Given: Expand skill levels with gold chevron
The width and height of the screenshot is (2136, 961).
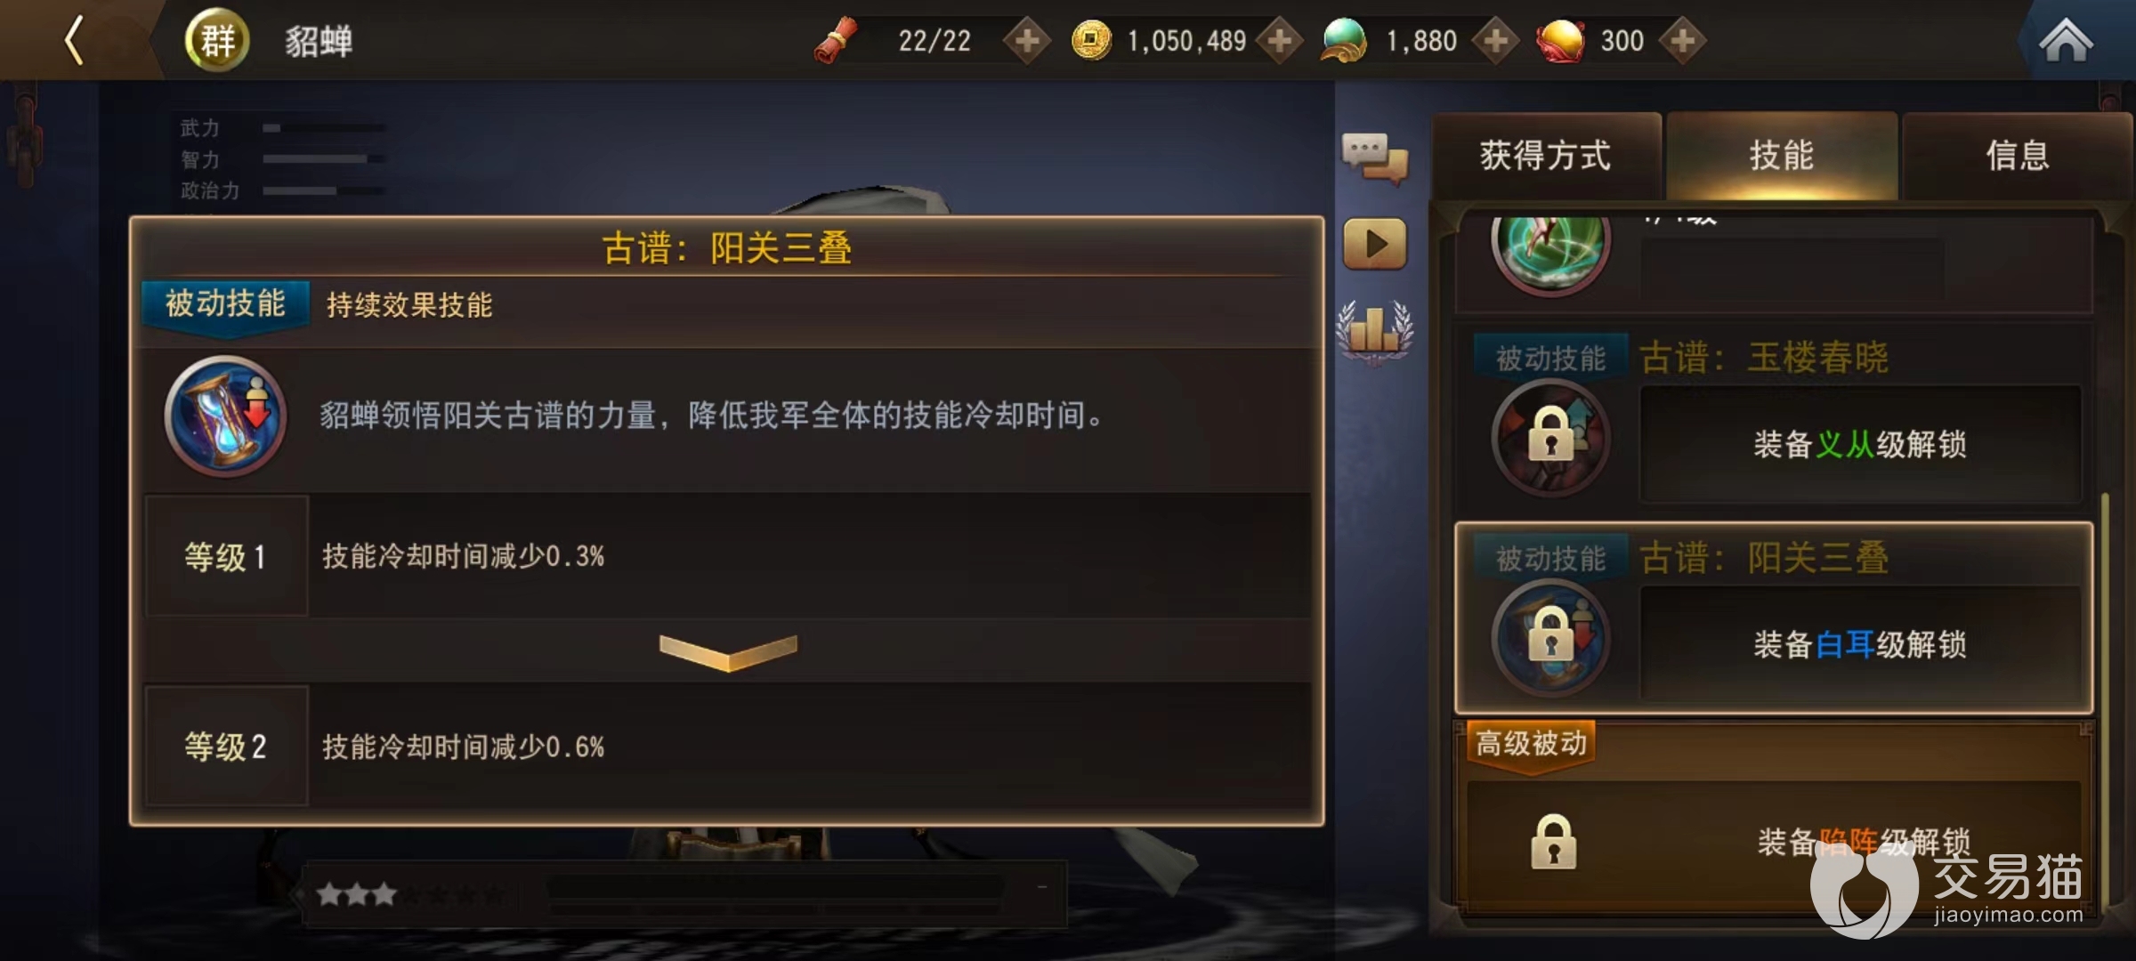Looking at the screenshot, I should (728, 652).
